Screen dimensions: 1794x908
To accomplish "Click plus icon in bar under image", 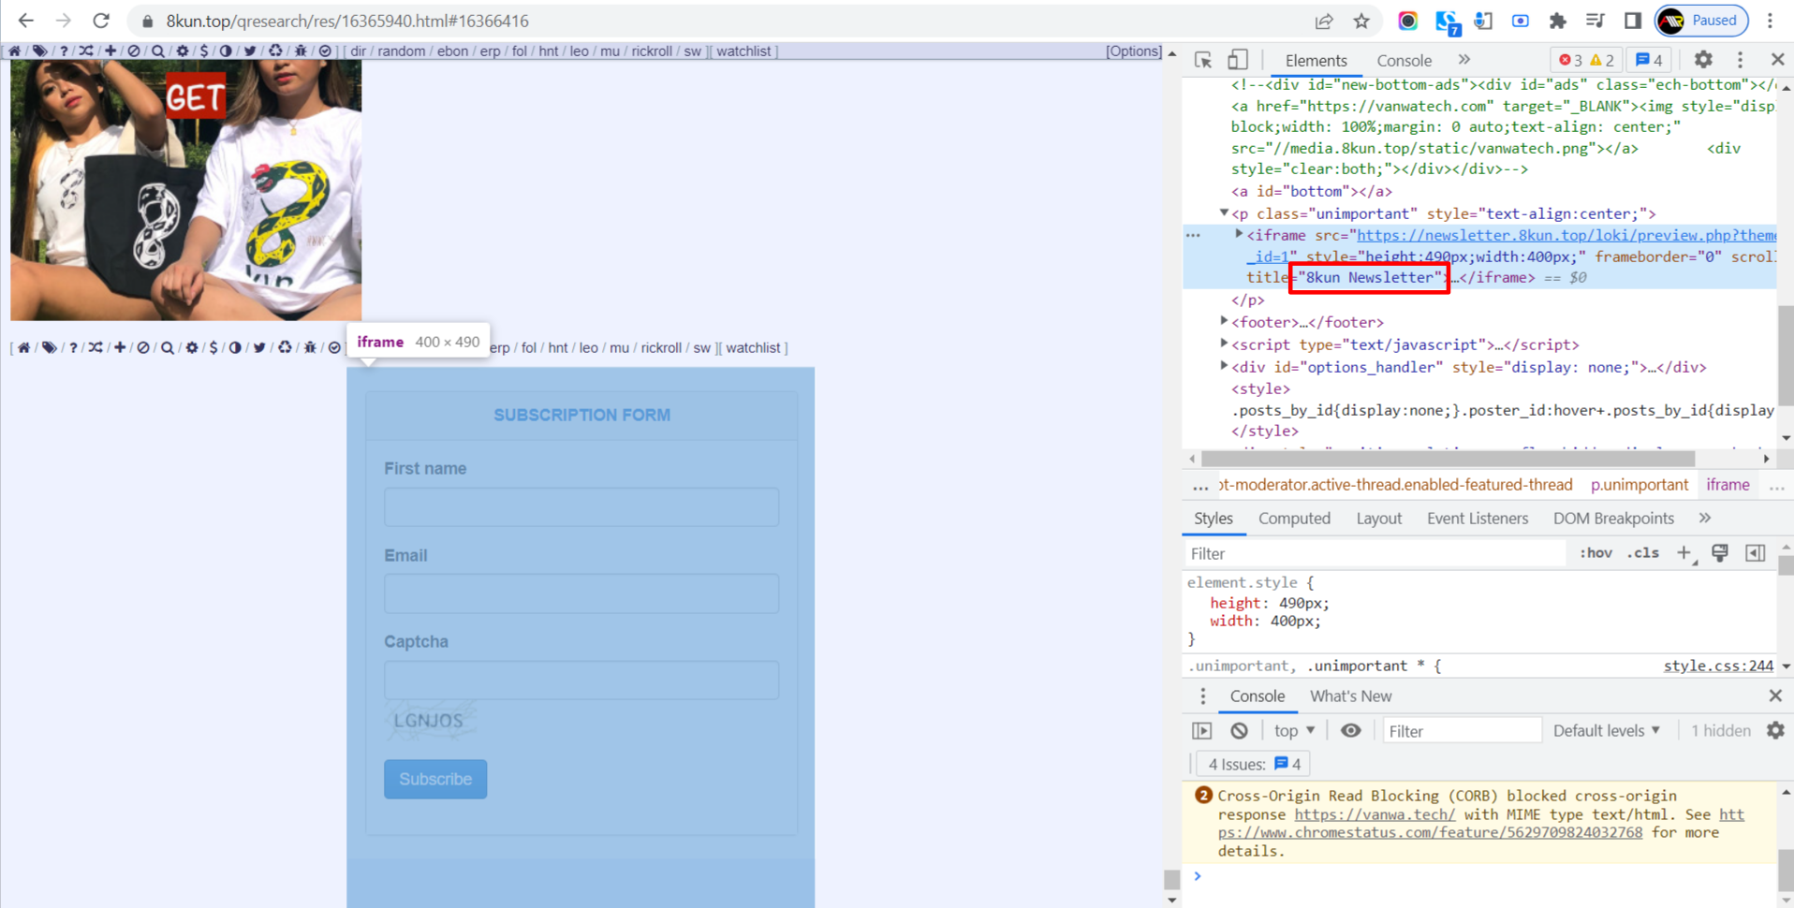I will (120, 348).
